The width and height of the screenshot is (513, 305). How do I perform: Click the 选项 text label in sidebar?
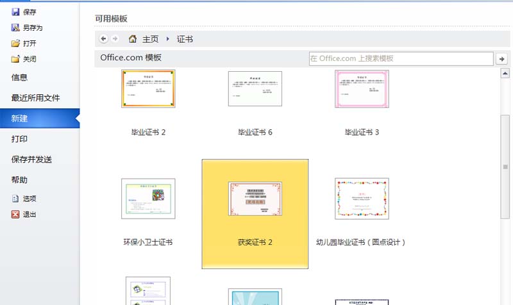pos(29,199)
